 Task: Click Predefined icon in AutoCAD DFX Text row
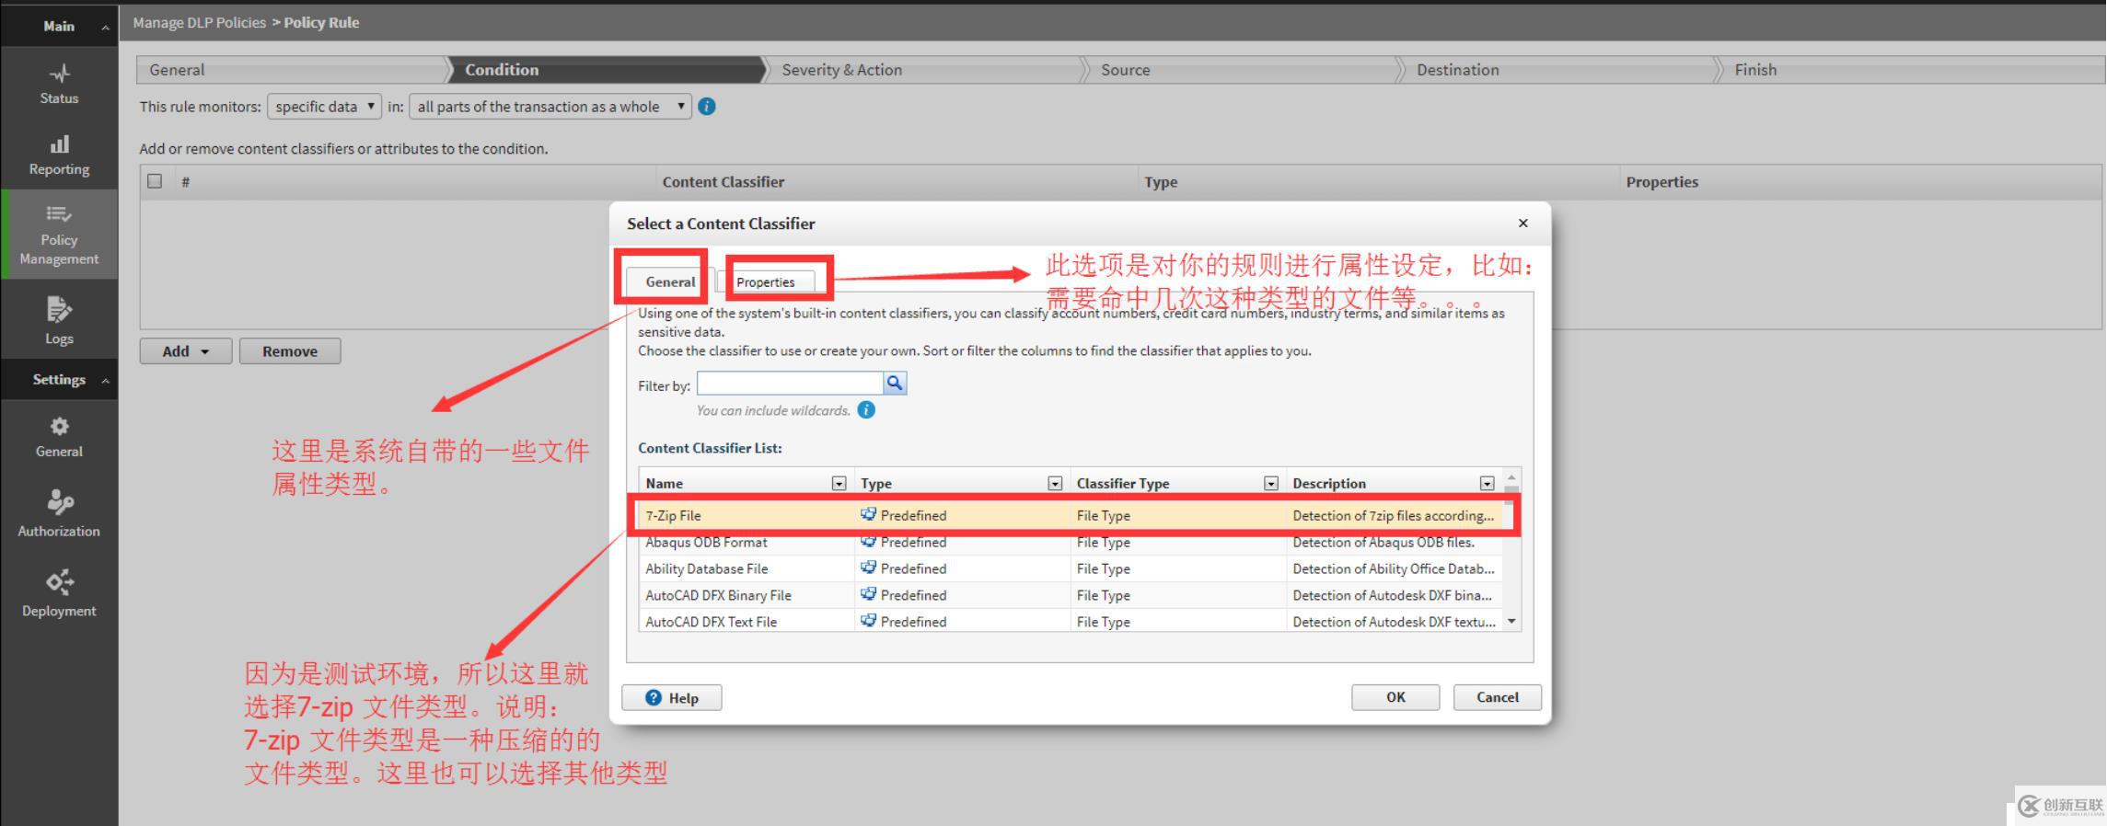tap(868, 622)
